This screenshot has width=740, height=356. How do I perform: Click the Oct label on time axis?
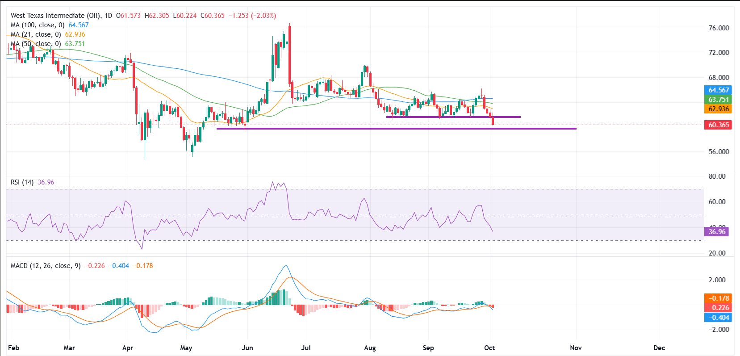(489, 348)
